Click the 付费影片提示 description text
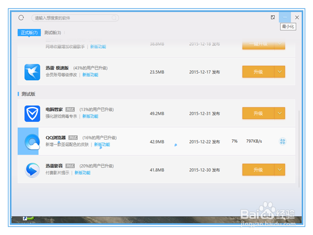Image resolution: width=313 pixels, height=235 pixels. [x=57, y=173]
